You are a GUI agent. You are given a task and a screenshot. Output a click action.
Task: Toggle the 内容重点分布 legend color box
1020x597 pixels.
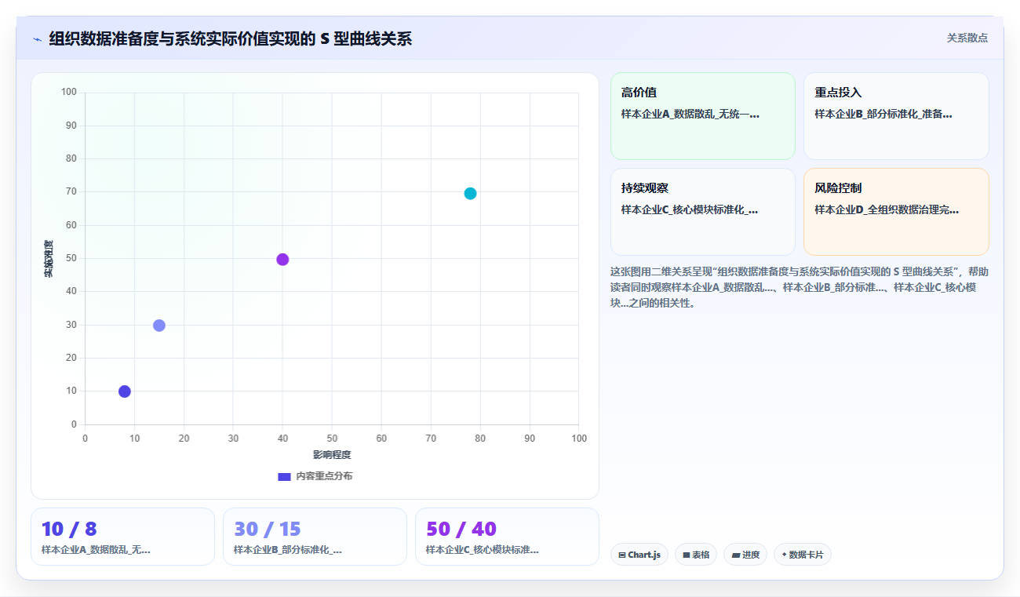point(284,476)
